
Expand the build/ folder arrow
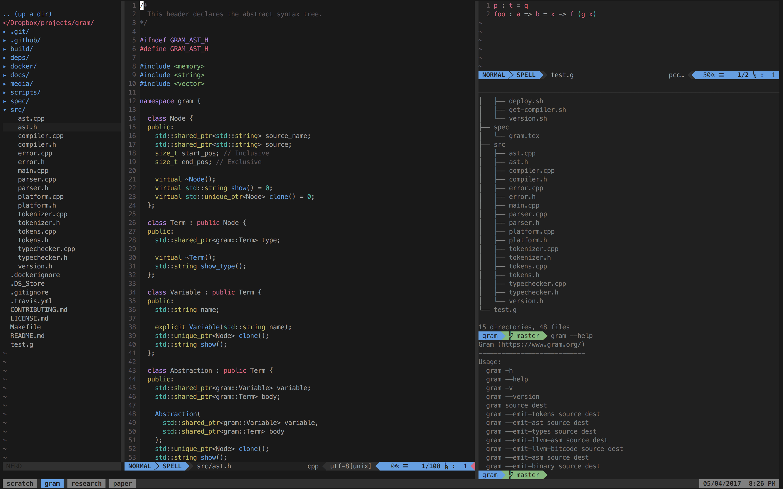click(x=5, y=49)
